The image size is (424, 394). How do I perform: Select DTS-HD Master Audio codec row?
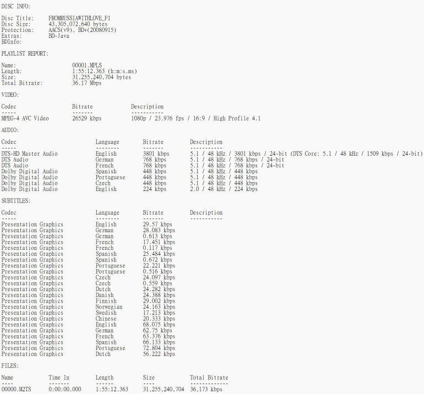[30, 154]
